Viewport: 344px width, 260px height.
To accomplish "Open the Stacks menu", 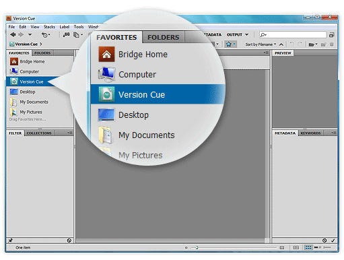I will (x=49, y=27).
